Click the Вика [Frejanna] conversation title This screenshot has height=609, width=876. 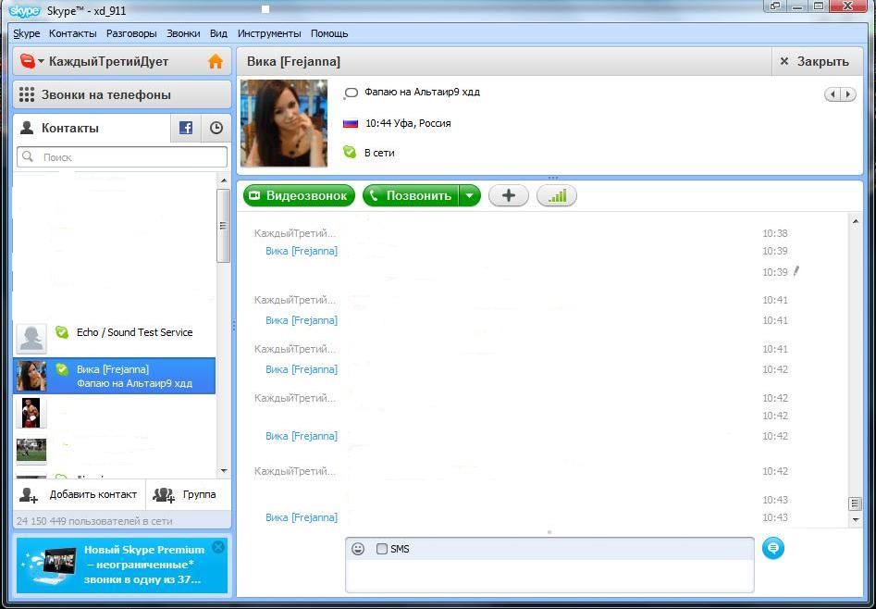pos(293,61)
